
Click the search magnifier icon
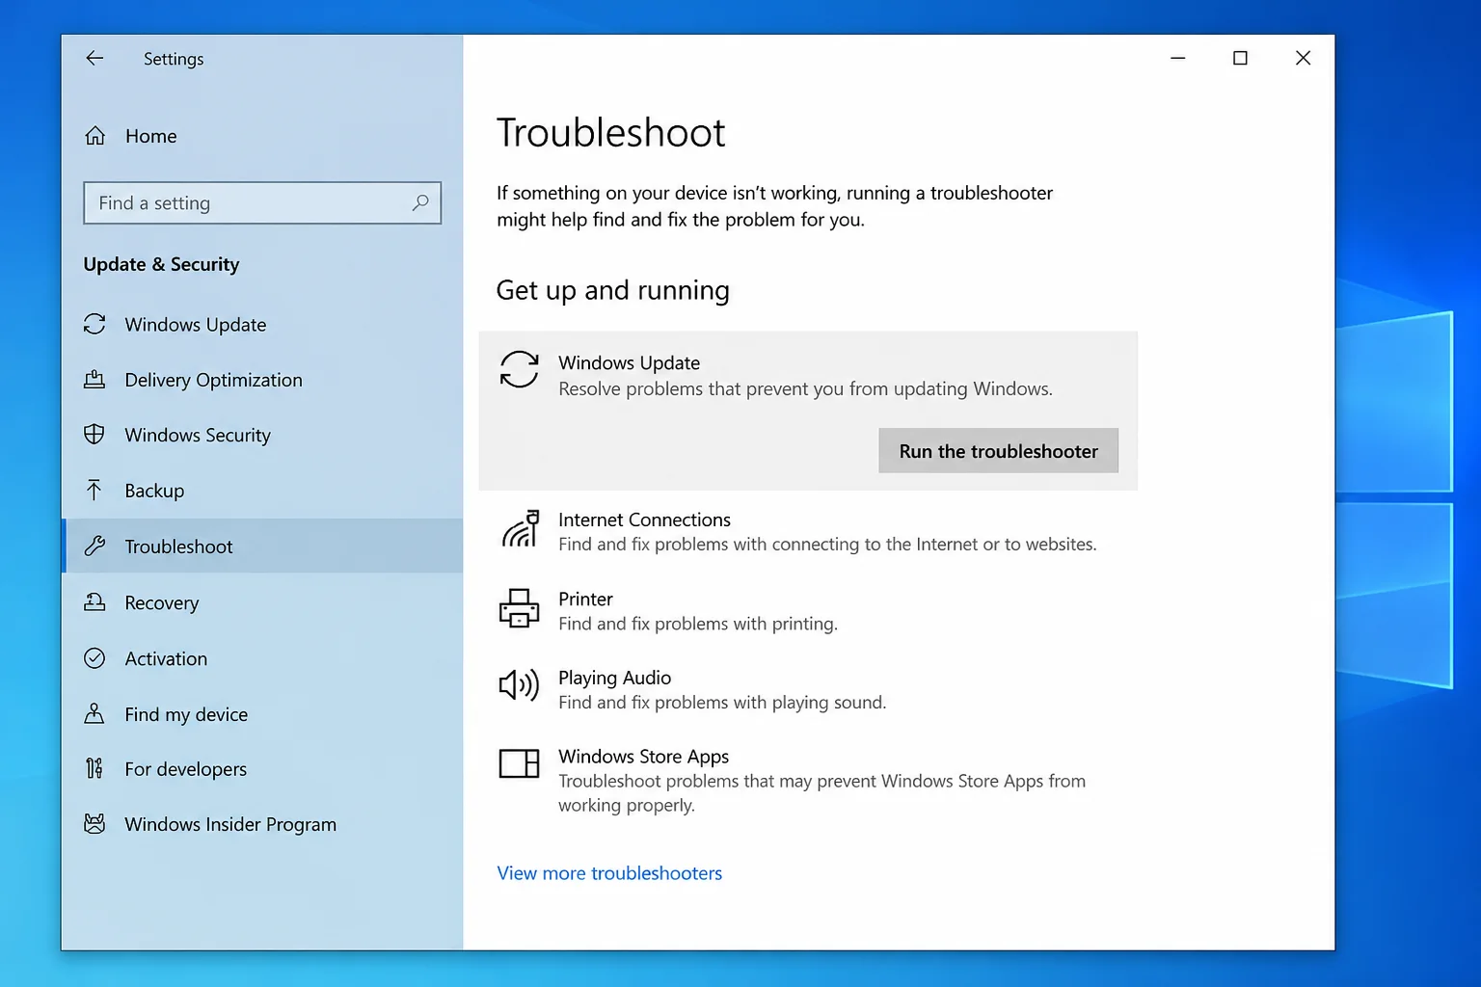420,202
